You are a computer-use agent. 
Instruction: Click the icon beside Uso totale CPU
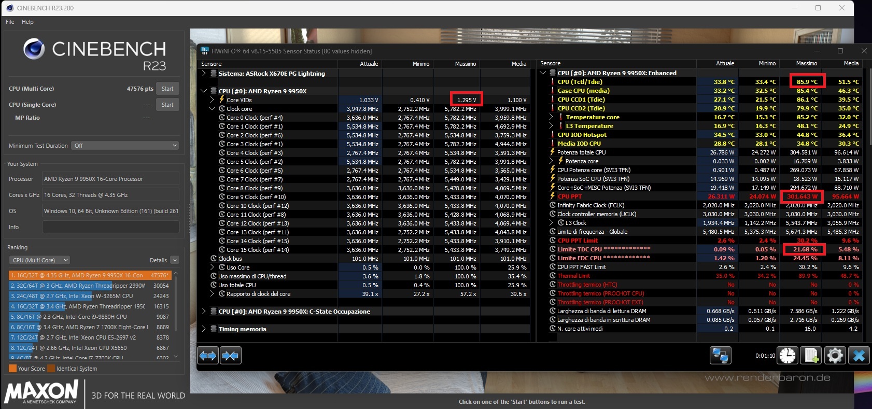coord(214,285)
